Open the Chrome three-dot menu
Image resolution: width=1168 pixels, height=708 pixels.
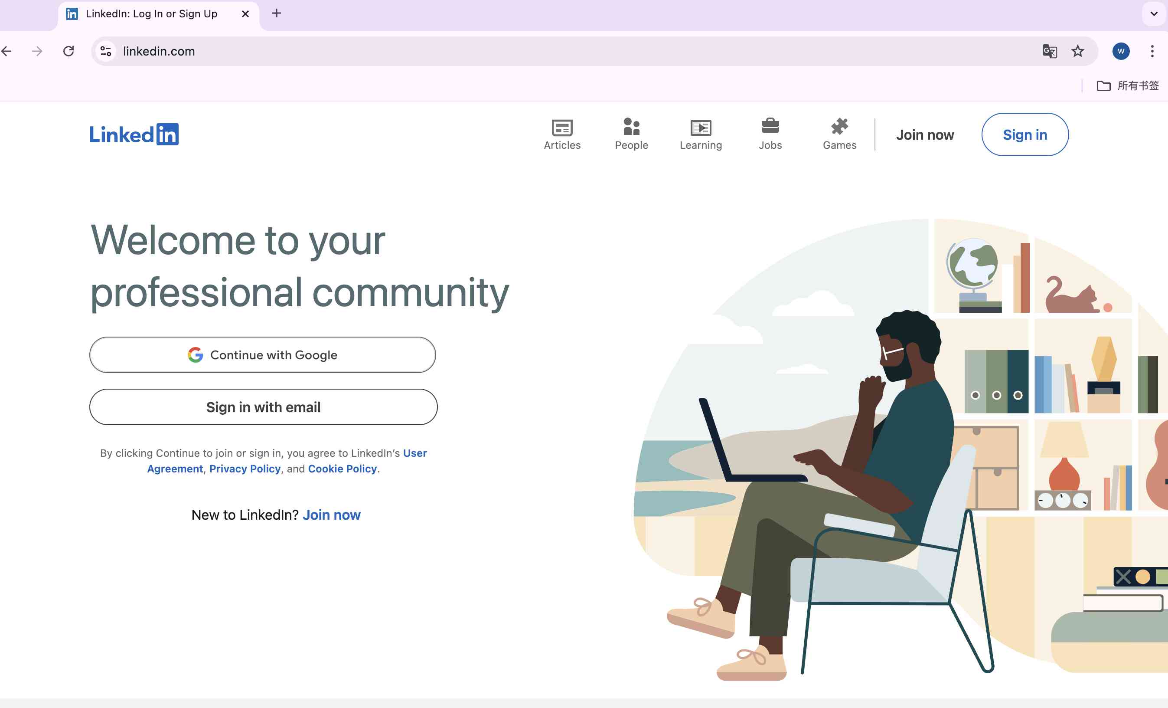point(1152,51)
